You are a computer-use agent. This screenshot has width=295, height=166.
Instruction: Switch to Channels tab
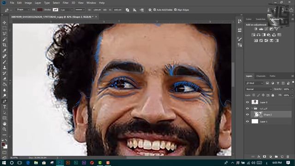click(x=261, y=76)
